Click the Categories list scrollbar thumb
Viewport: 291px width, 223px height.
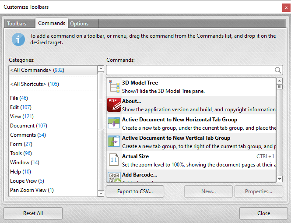(x=101, y=101)
